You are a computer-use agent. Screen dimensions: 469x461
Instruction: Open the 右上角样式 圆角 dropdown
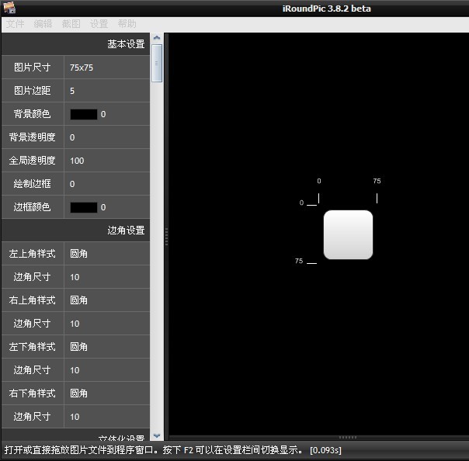107,300
